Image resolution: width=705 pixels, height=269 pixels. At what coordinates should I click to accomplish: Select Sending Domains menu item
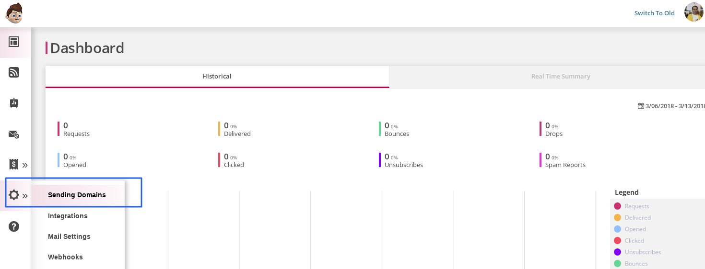(77, 195)
